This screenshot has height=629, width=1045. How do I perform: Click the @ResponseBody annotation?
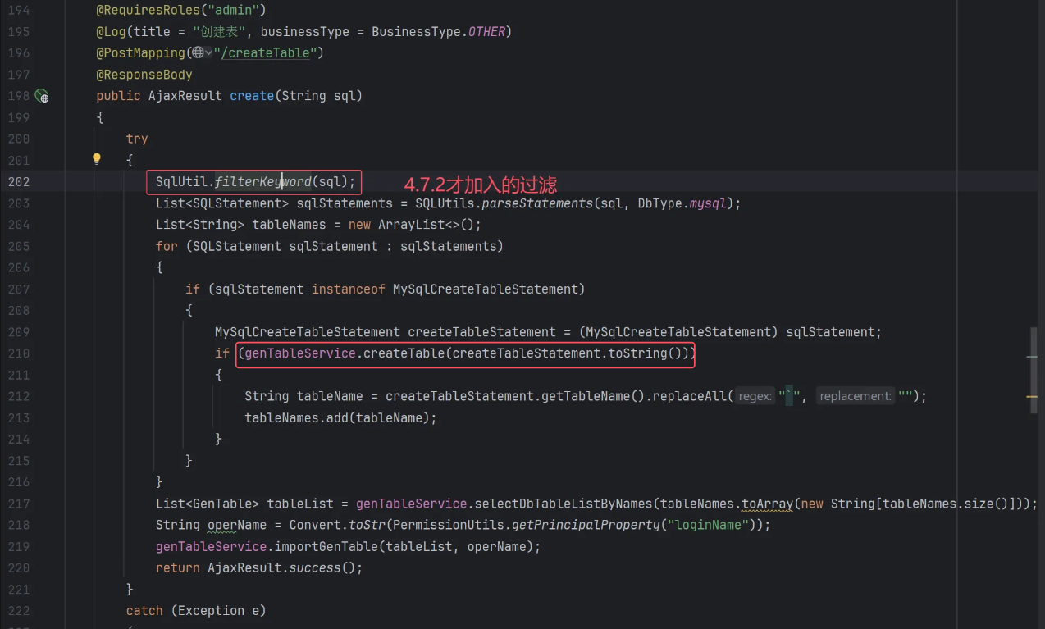pyautogui.click(x=144, y=75)
